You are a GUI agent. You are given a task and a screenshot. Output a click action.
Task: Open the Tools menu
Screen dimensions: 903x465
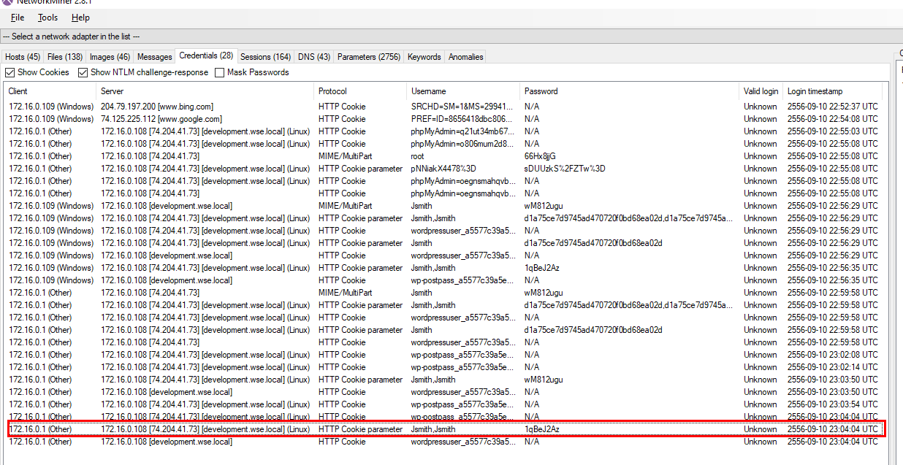click(47, 18)
